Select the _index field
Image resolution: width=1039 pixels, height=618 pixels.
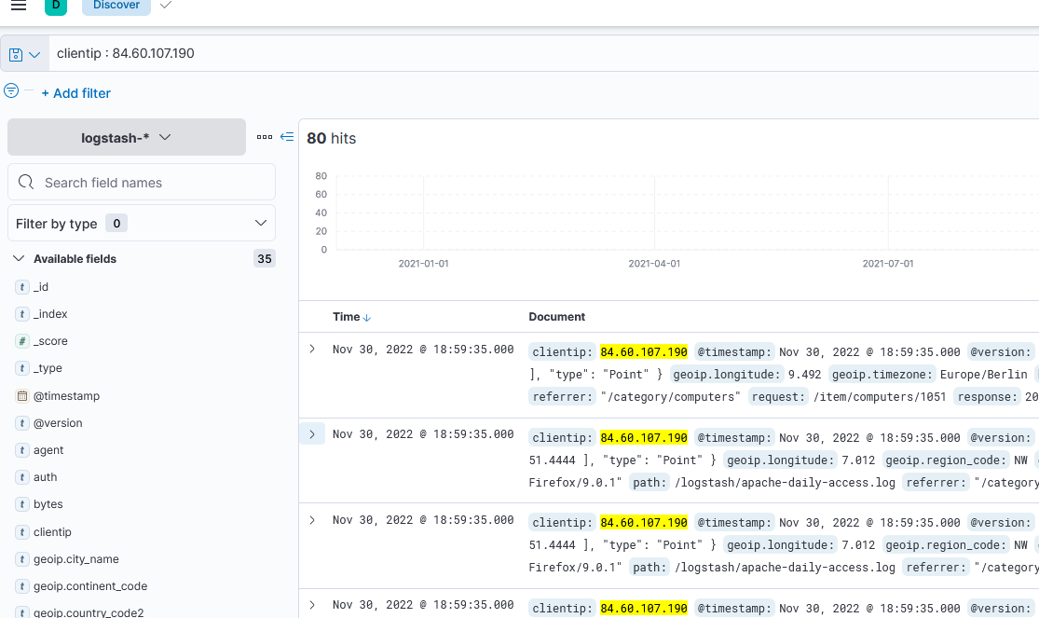coord(50,313)
